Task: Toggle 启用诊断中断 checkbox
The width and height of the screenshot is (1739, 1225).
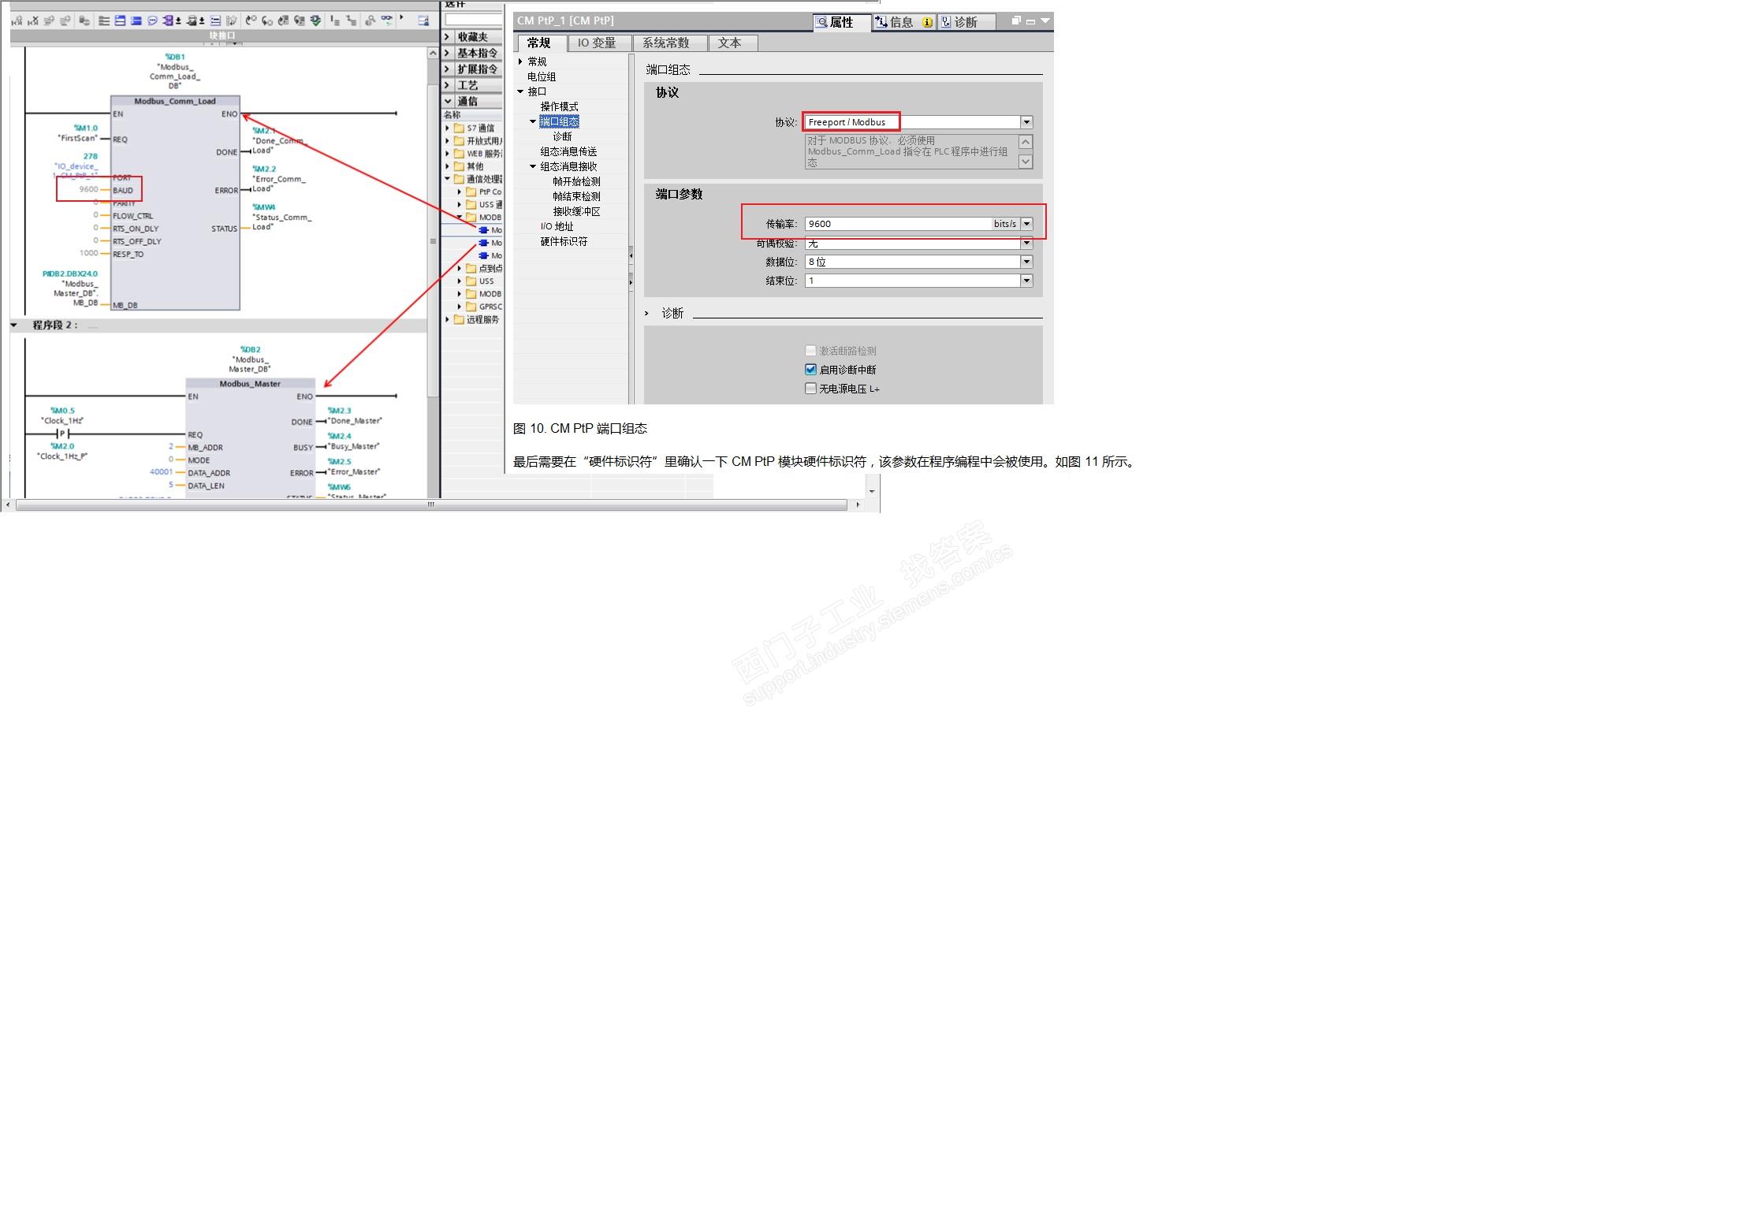Action: [810, 370]
